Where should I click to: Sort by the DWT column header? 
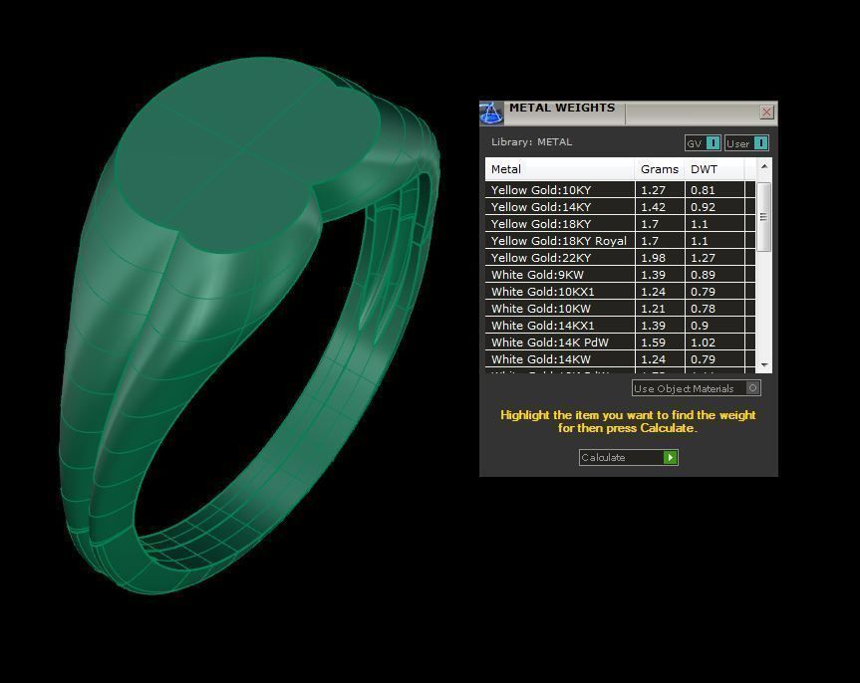click(x=715, y=169)
